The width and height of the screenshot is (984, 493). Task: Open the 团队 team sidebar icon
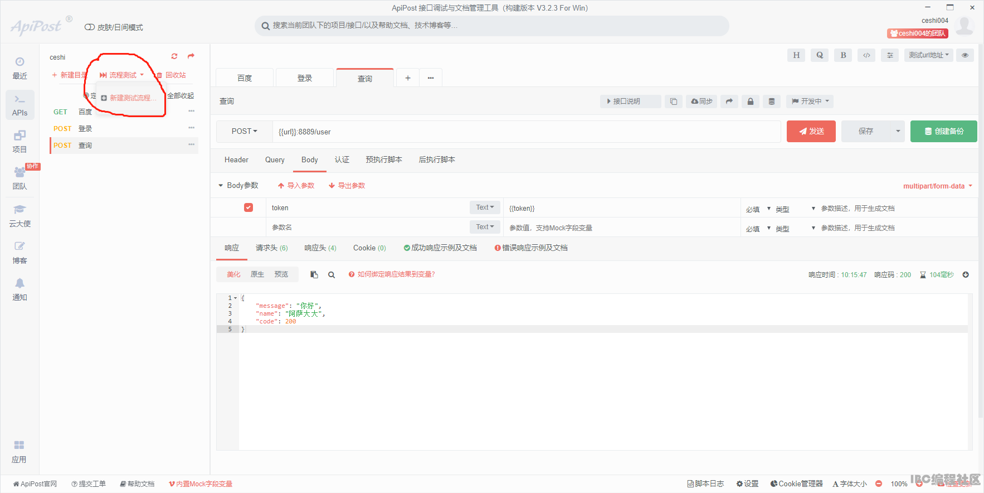tap(20, 178)
